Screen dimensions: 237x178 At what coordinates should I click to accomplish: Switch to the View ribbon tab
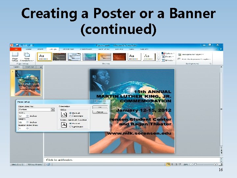131,49
